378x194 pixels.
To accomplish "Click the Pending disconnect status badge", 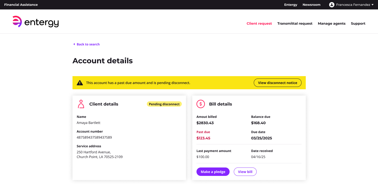I will tap(164, 104).
